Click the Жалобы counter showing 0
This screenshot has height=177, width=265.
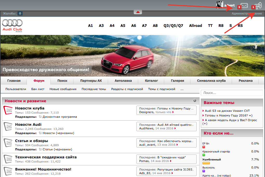[20, 13]
